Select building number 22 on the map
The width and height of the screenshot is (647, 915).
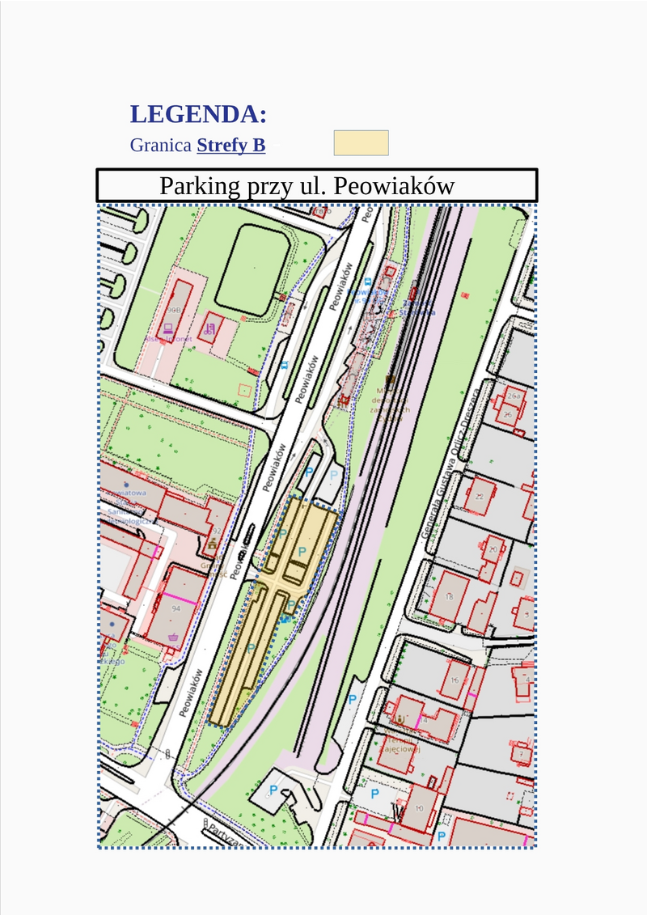(479, 495)
